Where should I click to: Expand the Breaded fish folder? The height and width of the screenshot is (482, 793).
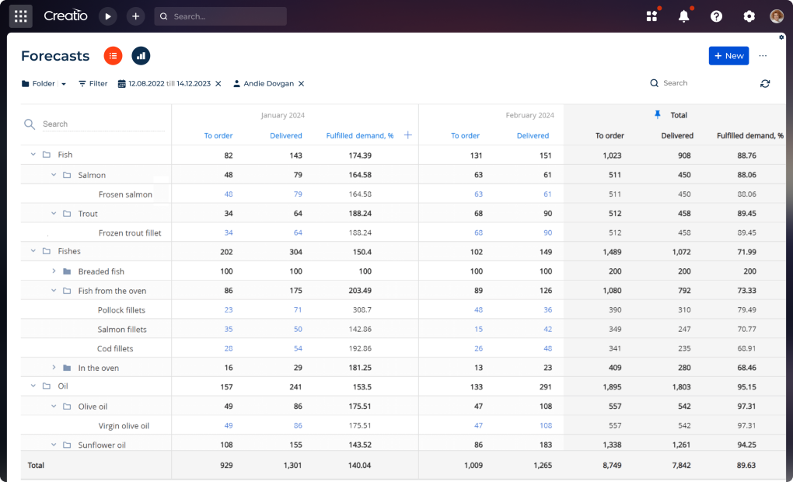[54, 271]
